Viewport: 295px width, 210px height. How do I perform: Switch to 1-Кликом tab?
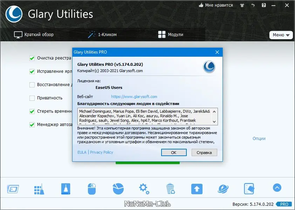pyautogui.click(x=102, y=35)
